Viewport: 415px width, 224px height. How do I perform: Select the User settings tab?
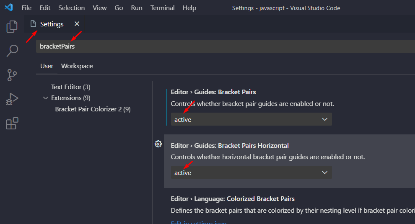tap(47, 66)
